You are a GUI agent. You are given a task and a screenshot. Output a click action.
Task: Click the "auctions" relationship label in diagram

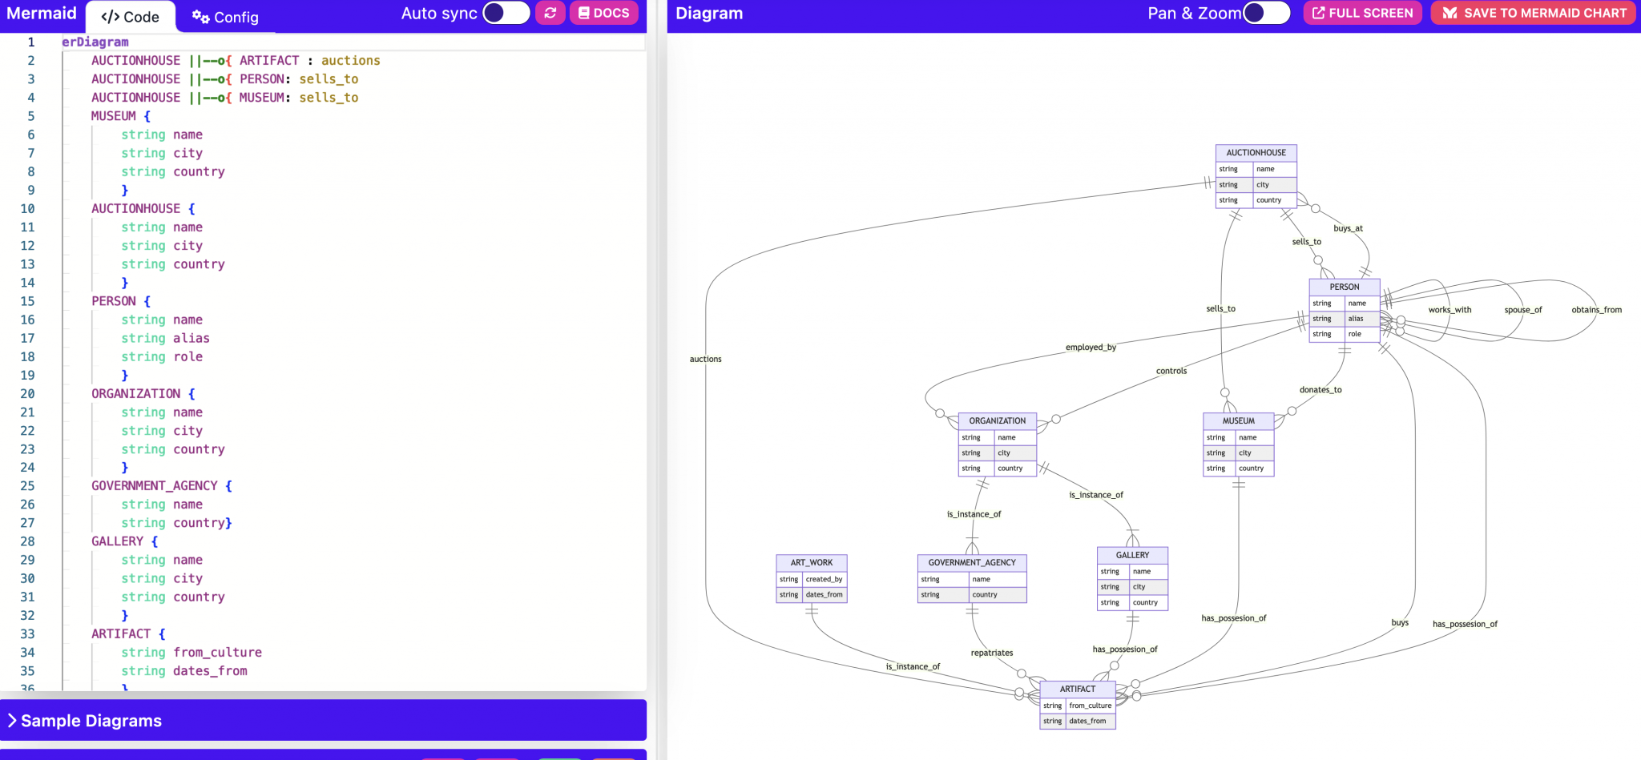click(x=705, y=359)
